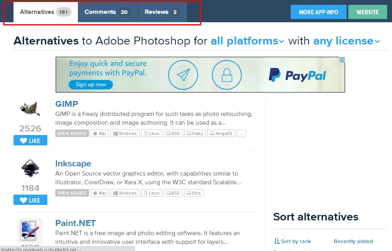Screen dimensions: 392x251
Task: Select the Windows platform tag under GIMP
Action: click(125, 133)
